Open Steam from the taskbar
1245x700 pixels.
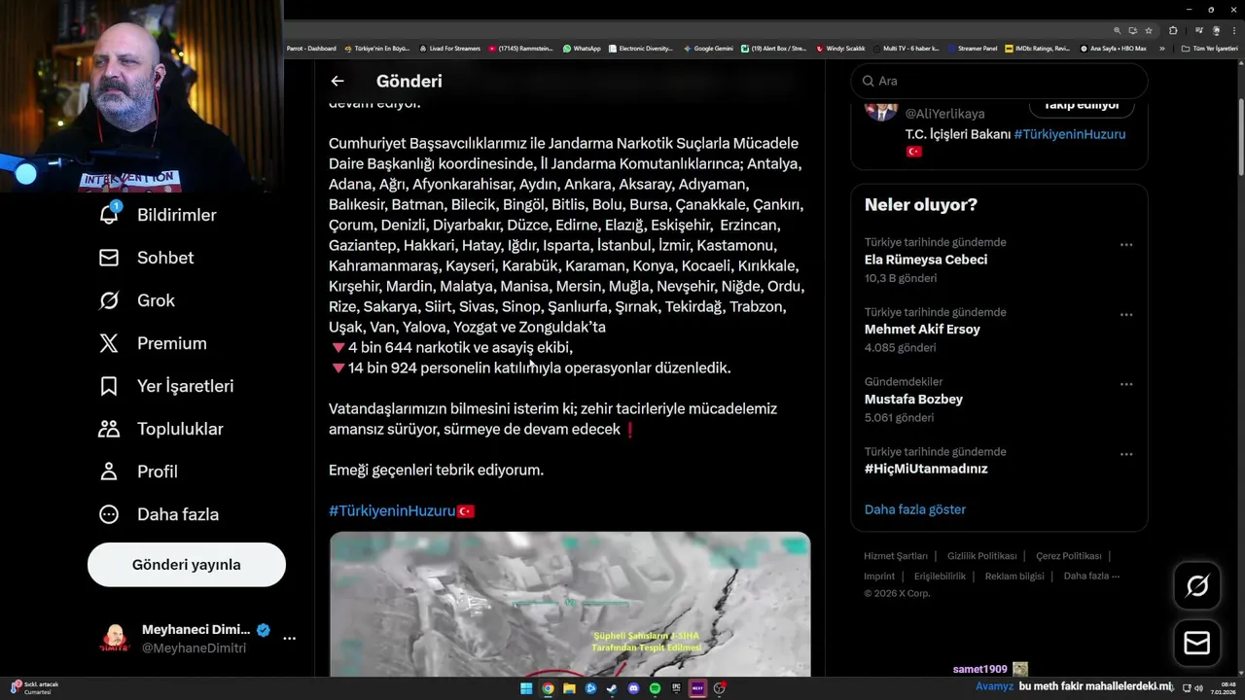tap(612, 688)
